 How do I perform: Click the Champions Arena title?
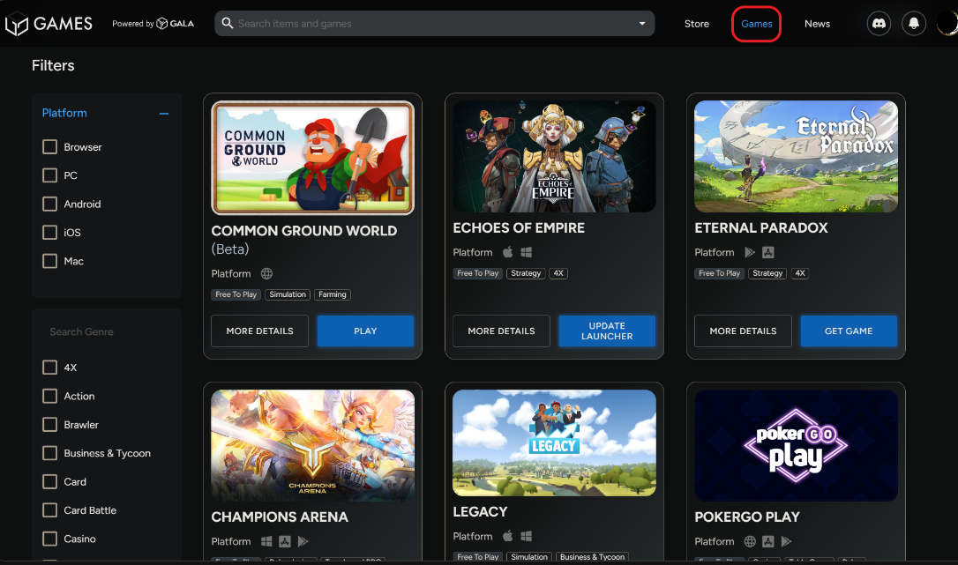[x=280, y=517]
